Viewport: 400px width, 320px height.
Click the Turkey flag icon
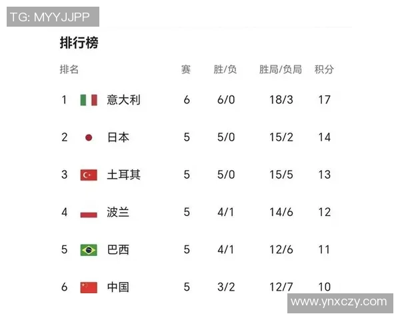point(89,175)
